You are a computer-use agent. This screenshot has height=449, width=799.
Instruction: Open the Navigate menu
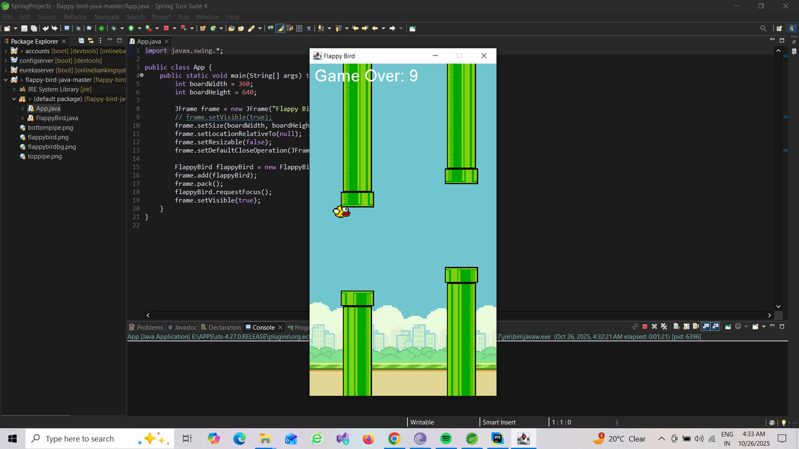pyautogui.click(x=106, y=17)
